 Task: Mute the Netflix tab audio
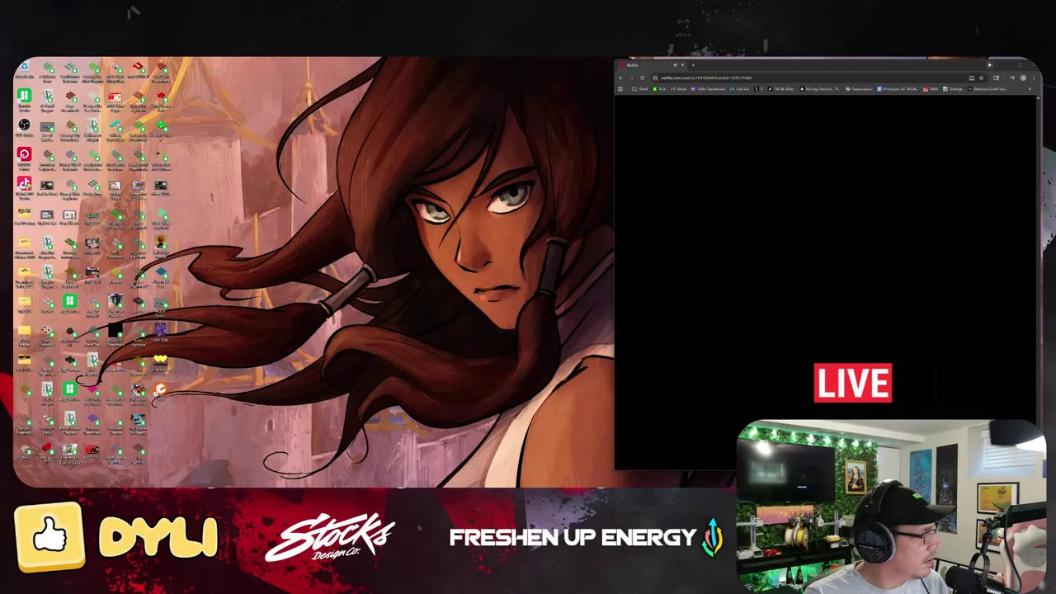point(675,64)
